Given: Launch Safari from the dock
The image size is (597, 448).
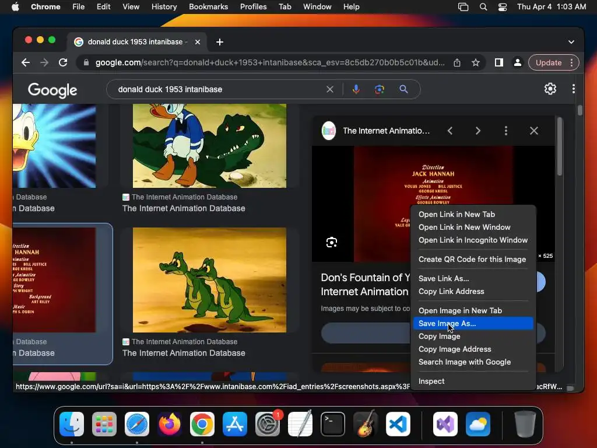Looking at the screenshot, I should pyautogui.click(x=136, y=423).
